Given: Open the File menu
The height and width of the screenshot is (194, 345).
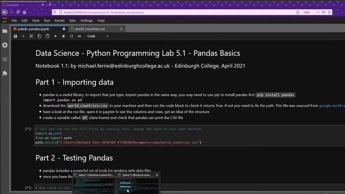Looking at the screenshot, I should (x=15, y=20).
